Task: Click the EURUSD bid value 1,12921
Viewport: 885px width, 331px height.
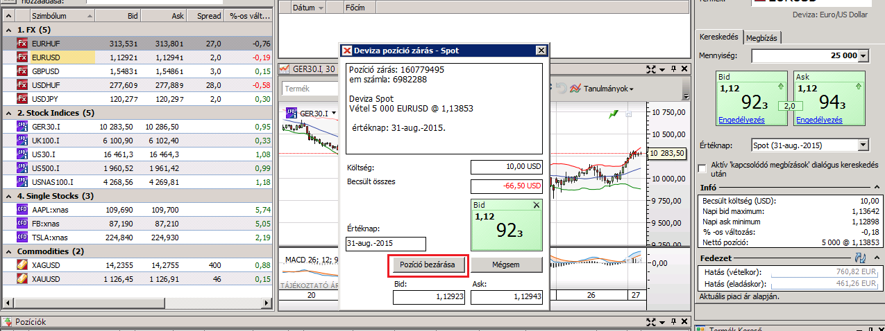Action: pyautogui.click(x=124, y=57)
